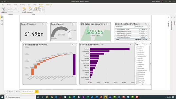Click Bring forward in the ribbon
Image resolution: width=176 pixels, height=99 pixels.
[24, 10]
